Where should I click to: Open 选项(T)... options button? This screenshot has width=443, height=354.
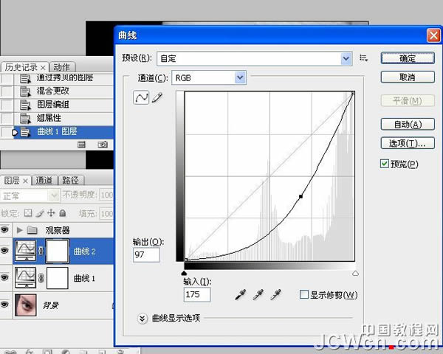click(x=408, y=143)
